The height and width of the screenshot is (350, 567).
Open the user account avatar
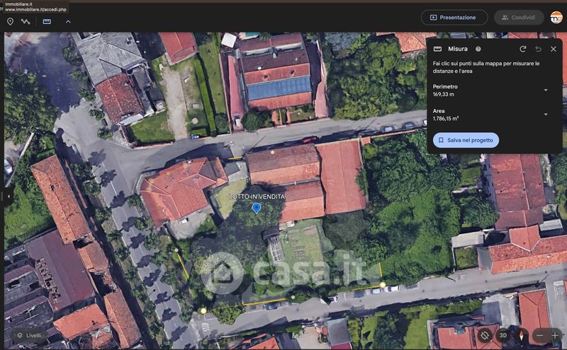pos(556,17)
